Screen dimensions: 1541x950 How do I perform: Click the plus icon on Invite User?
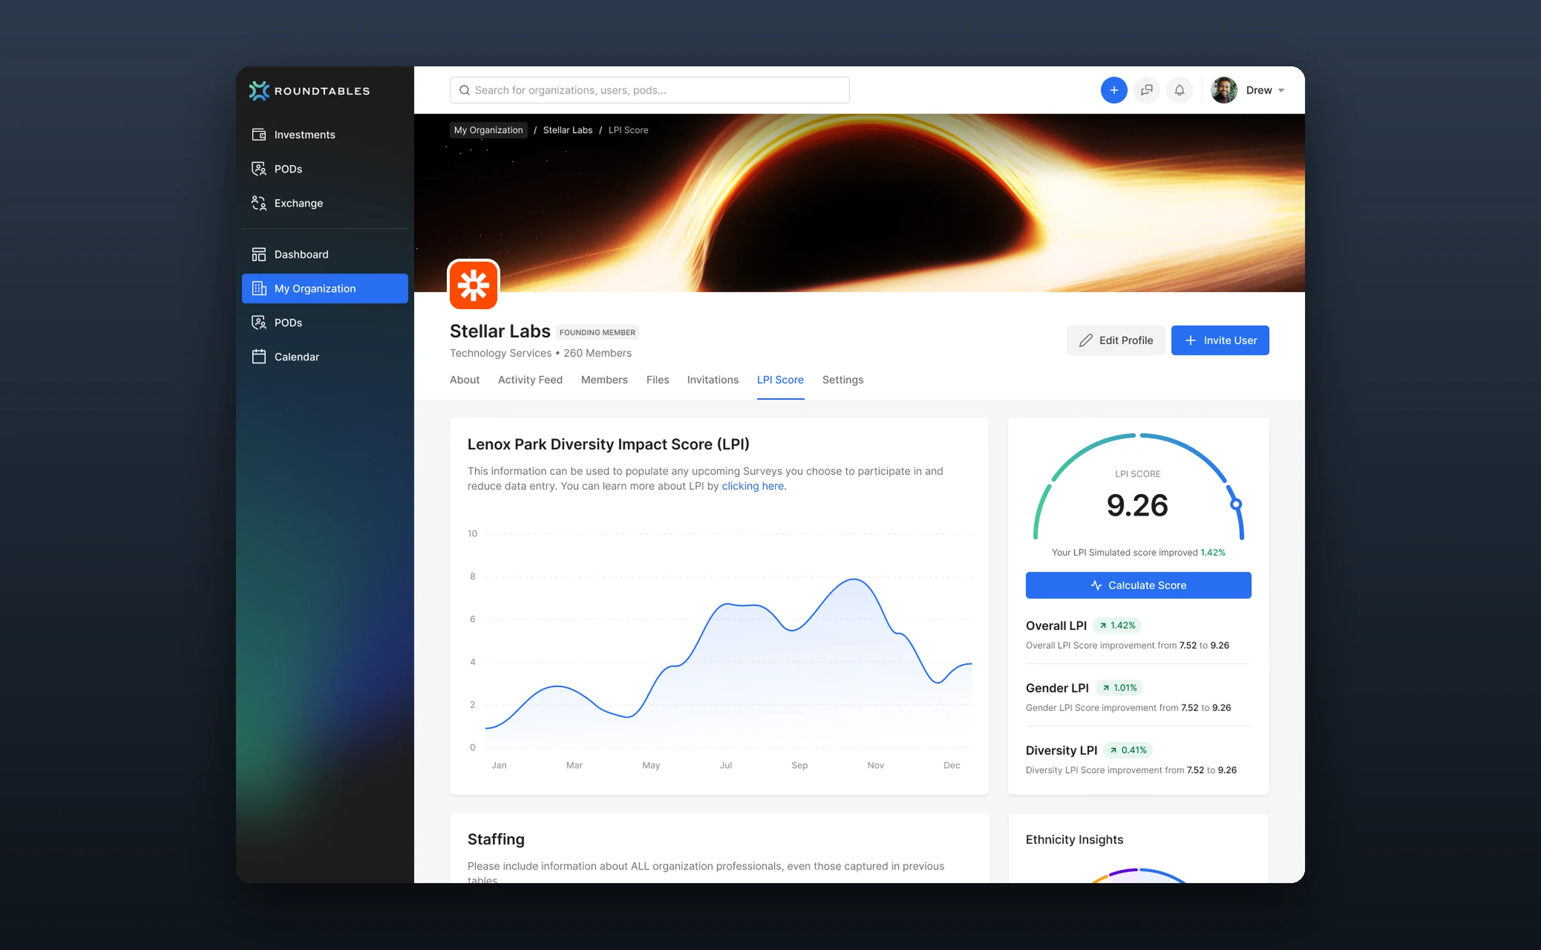click(1191, 340)
